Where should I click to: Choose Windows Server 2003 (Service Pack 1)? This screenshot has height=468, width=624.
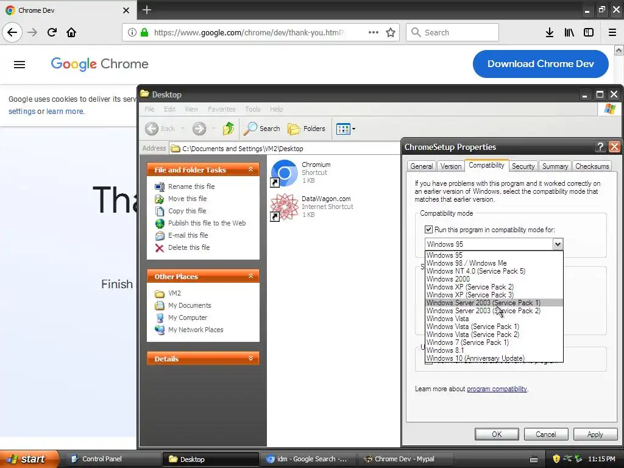click(x=494, y=303)
